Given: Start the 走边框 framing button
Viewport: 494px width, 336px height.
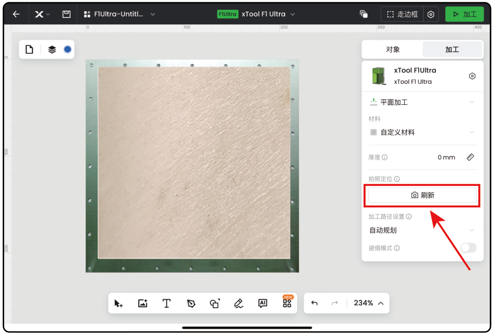Looking at the screenshot, I should click(x=402, y=14).
